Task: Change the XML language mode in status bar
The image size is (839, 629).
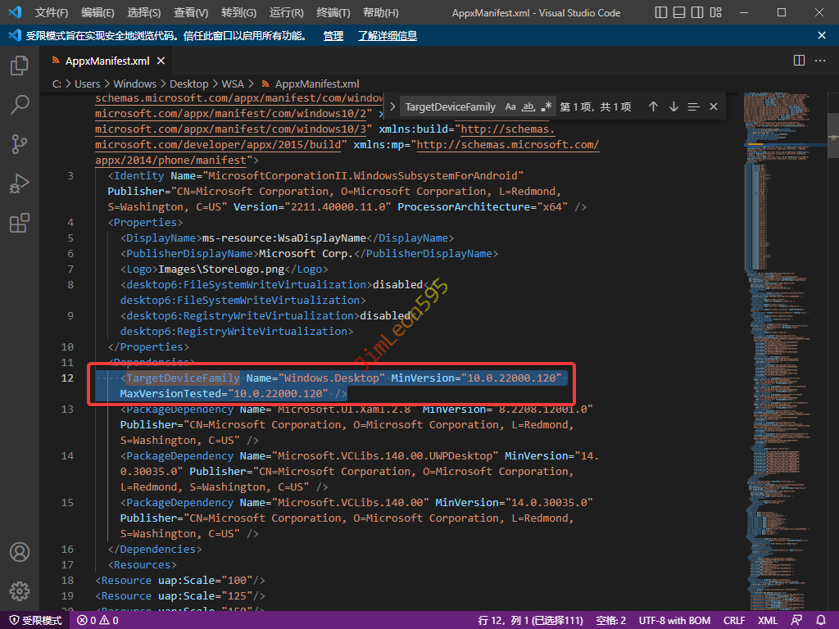Action: click(x=768, y=621)
